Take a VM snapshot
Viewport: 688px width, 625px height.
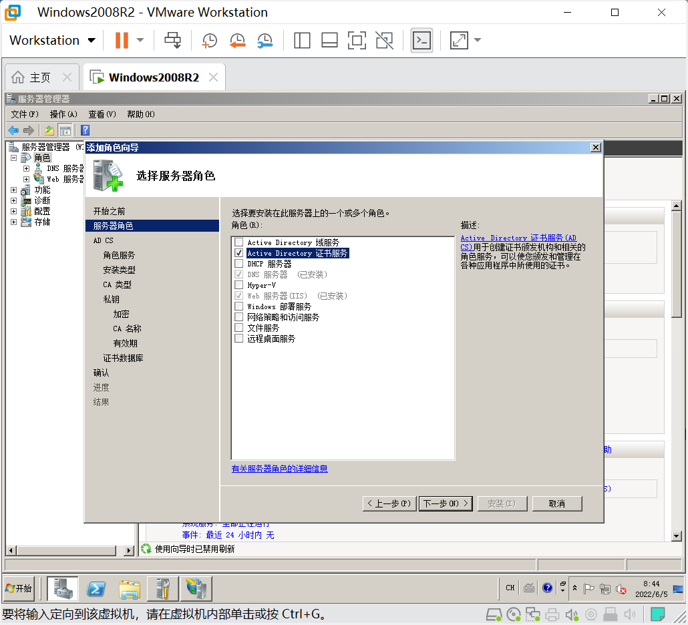(209, 40)
